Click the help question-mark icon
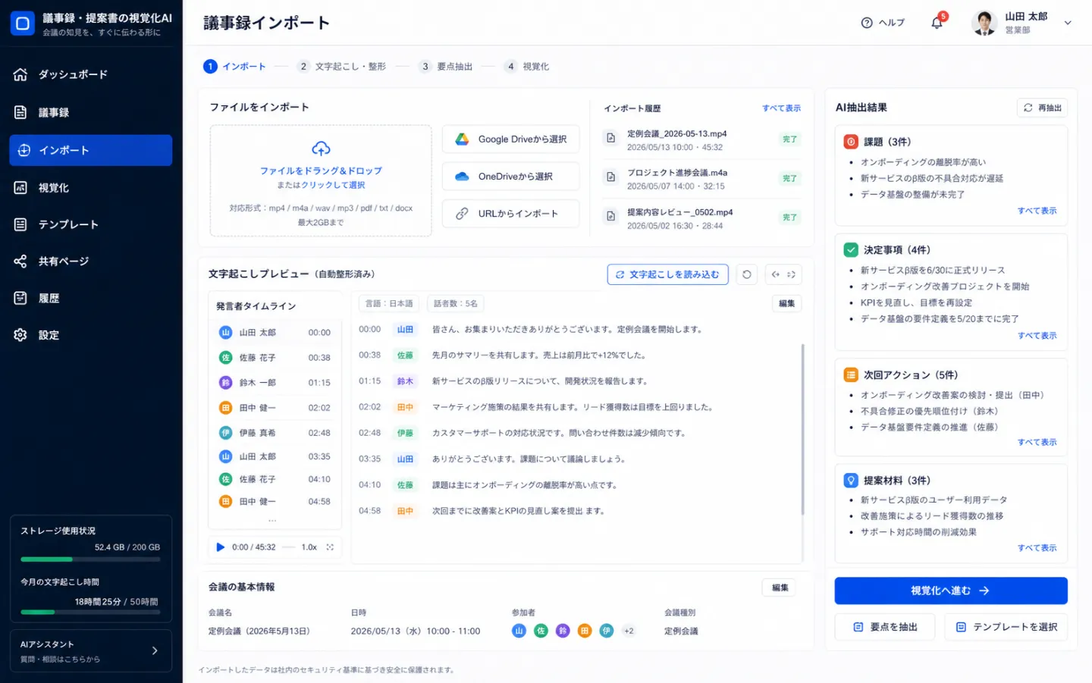Image resolution: width=1092 pixels, height=683 pixels. [867, 23]
